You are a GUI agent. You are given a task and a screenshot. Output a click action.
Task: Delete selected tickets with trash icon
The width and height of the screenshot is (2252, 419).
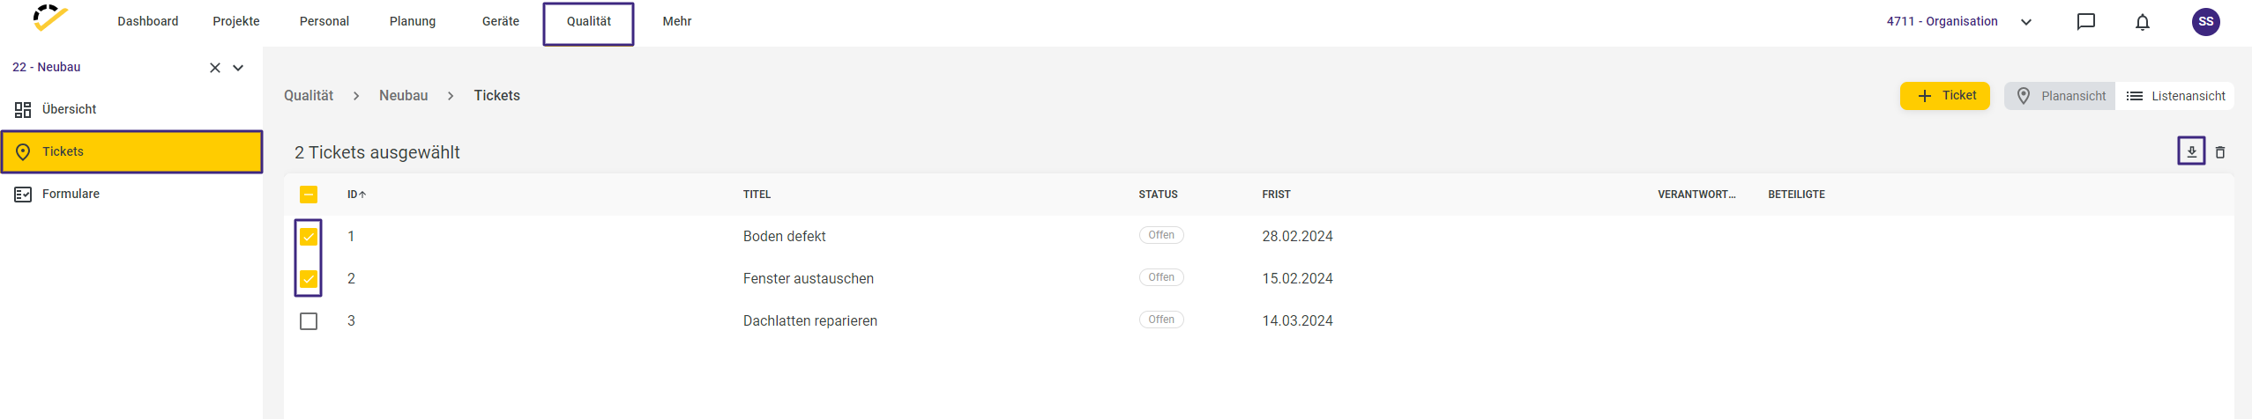(2220, 152)
